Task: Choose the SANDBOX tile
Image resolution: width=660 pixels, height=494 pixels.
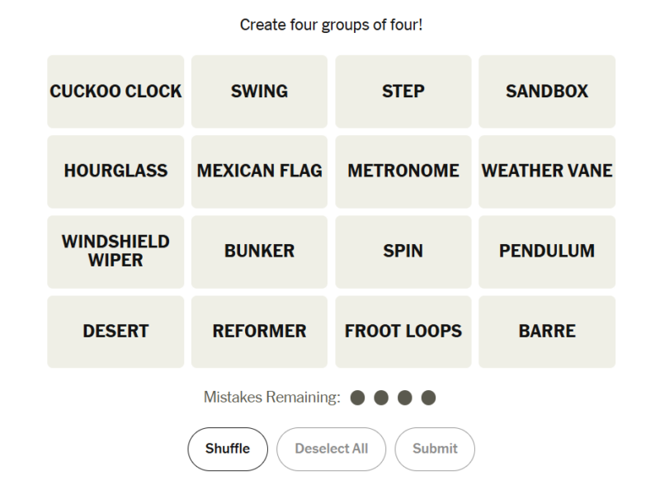Action: (x=547, y=92)
